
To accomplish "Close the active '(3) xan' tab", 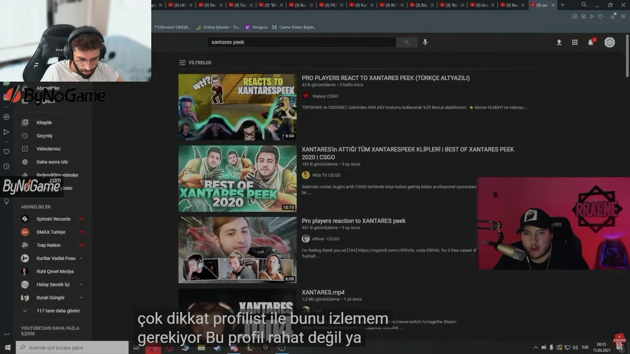I will click(x=553, y=5).
